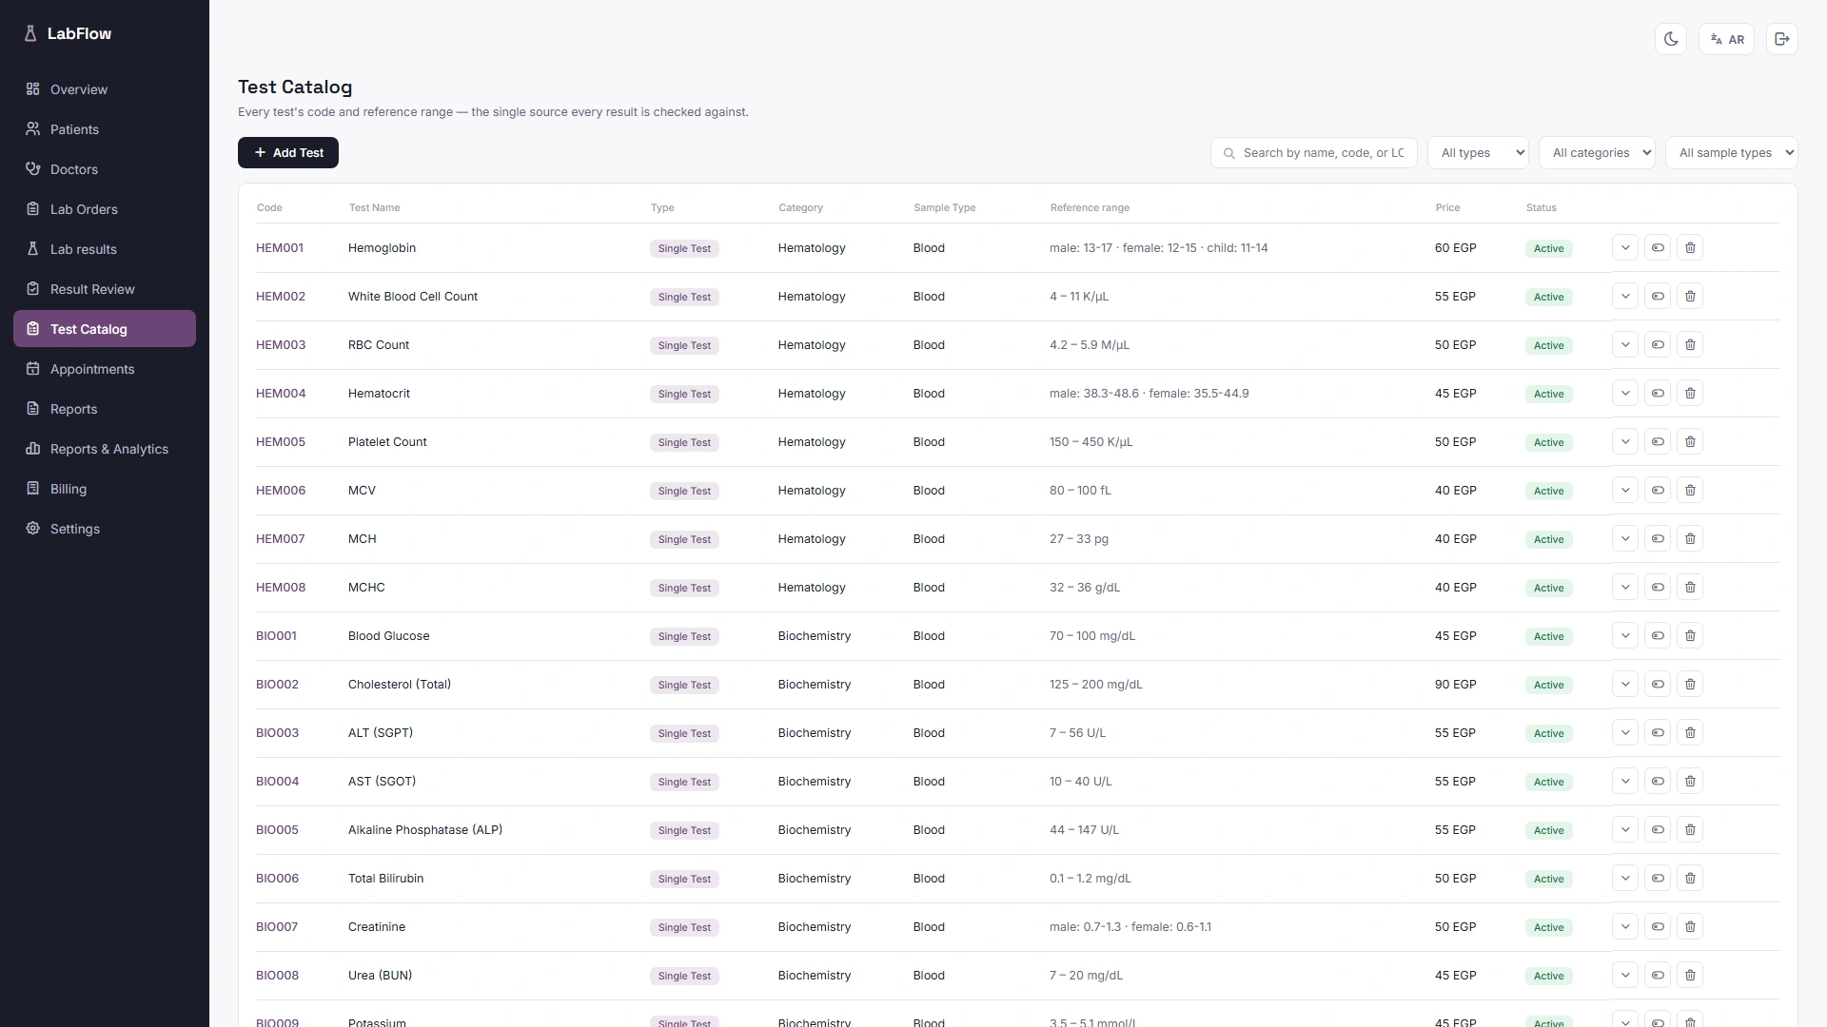Delete the Total Bilirubin test
This screenshot has height=1027, width=1827.
1690,879
